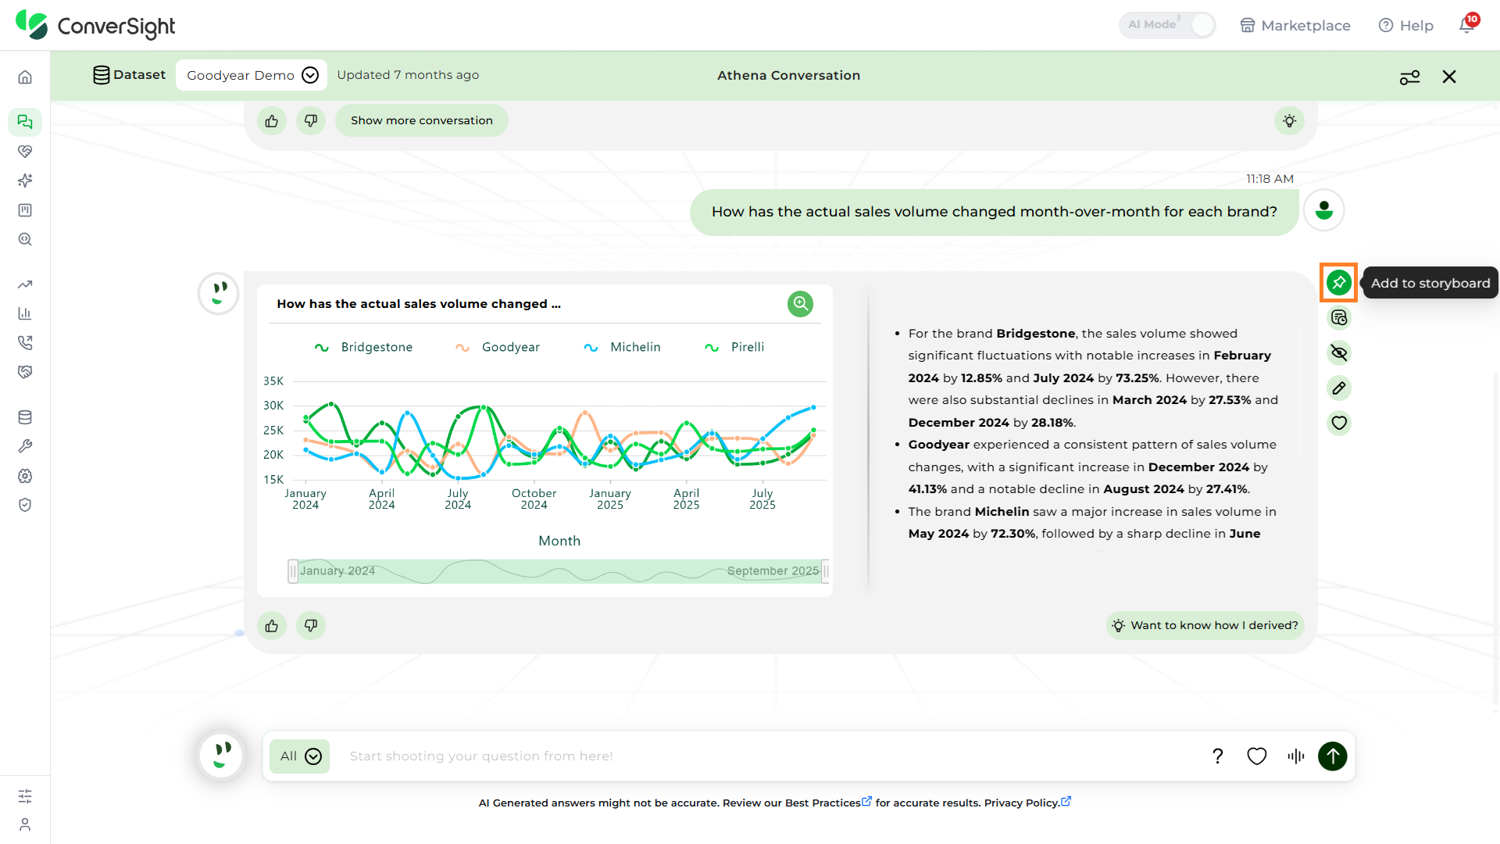Open the bar chart icon in sidebar

pyautogui.click(x=25, y=313)
